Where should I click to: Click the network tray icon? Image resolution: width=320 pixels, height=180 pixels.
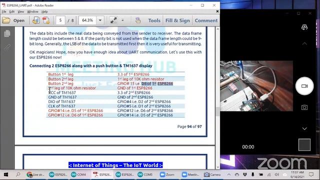click(x=269, y=174)
